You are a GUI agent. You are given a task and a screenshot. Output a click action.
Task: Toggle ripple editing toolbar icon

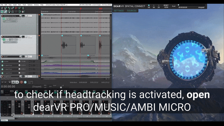coord(9,11)
